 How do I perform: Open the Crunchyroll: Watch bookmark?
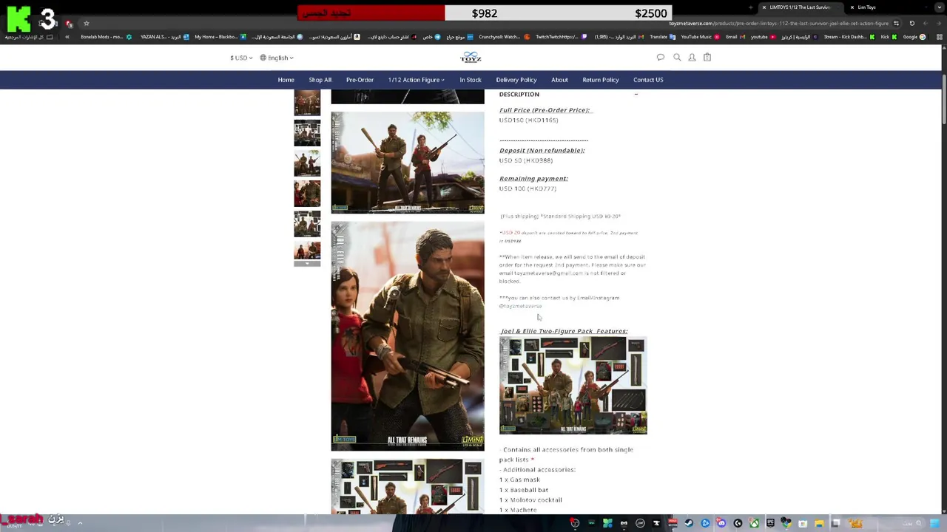(x=505, y=37)
